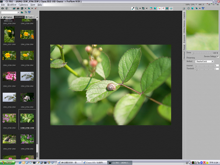Open the View menu
The width and height of the screenshot is (220, 165).
(x=33, y=5)
